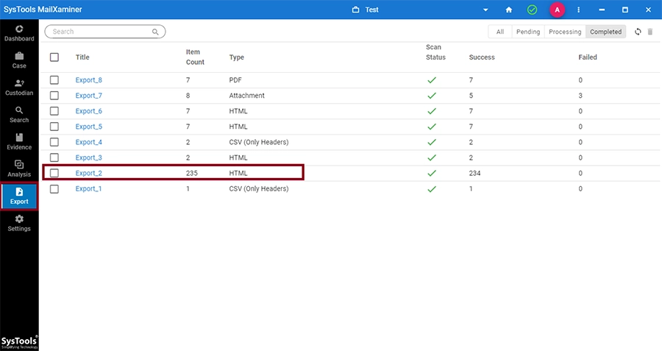This screenshot has width=662, height=351.
Task: Check the Export_2 row checkbox
Action: (54, 173)
